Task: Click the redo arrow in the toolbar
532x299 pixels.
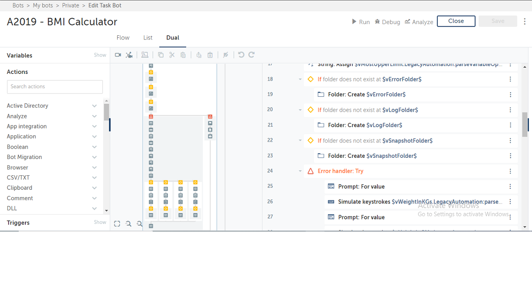Action: coord(251,55)
